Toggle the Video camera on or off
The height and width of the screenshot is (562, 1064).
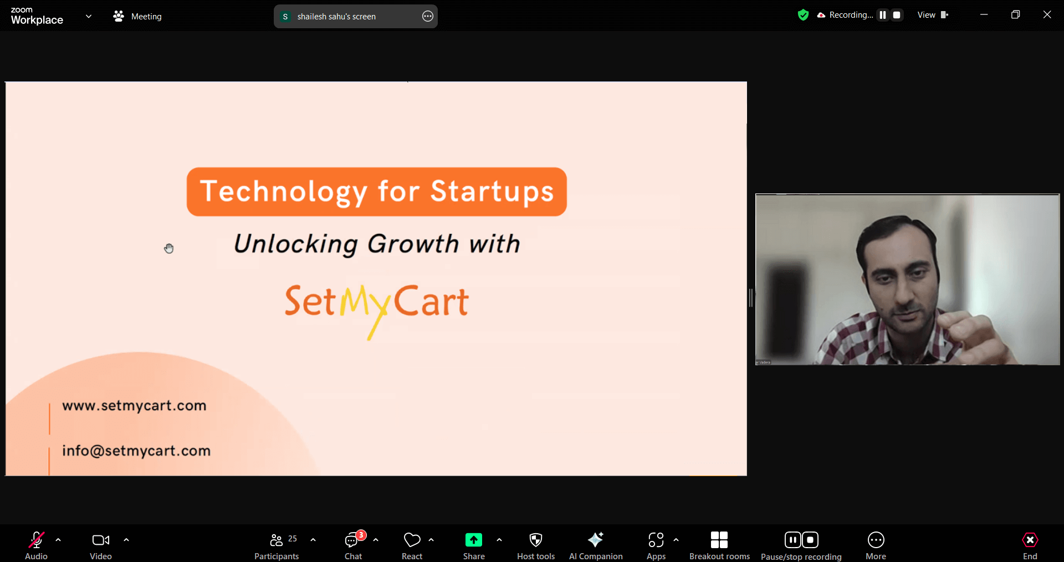tap(101, 545)
